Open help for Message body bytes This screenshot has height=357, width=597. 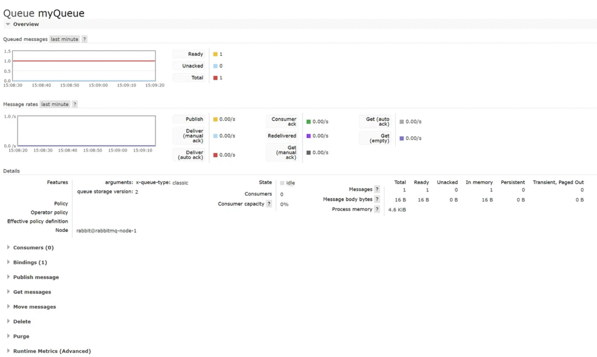pos(377,199)
